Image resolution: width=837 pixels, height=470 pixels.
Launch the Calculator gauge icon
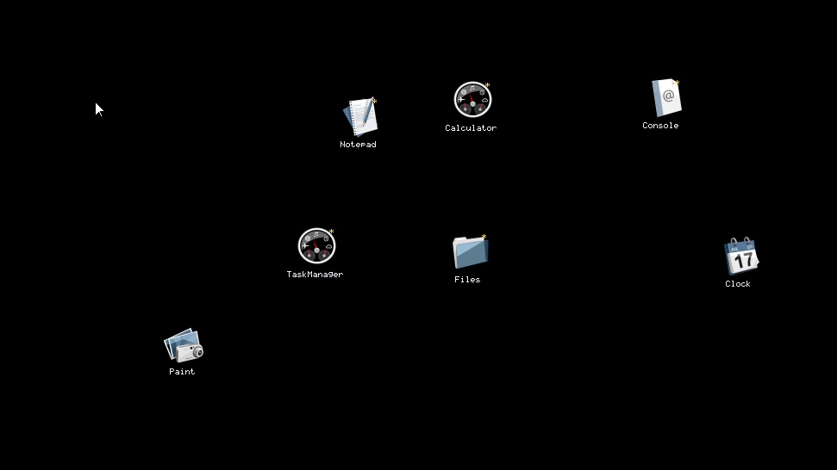point(472,100)
